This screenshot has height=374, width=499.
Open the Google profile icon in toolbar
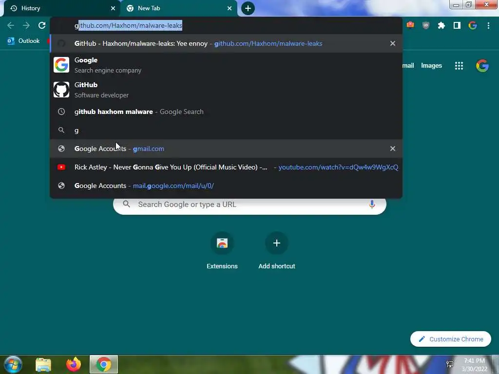pos(473,25)
